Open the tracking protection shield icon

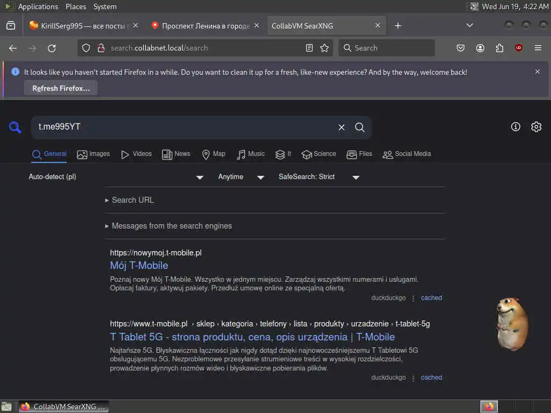point(86,48)
